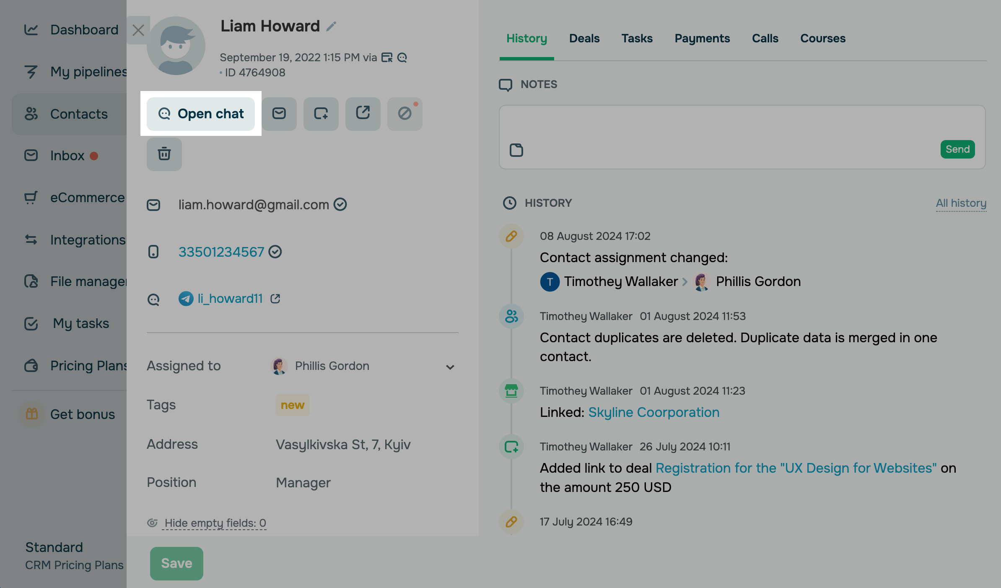
Task: Navigate to eCommerce
Action: [87, 198]
